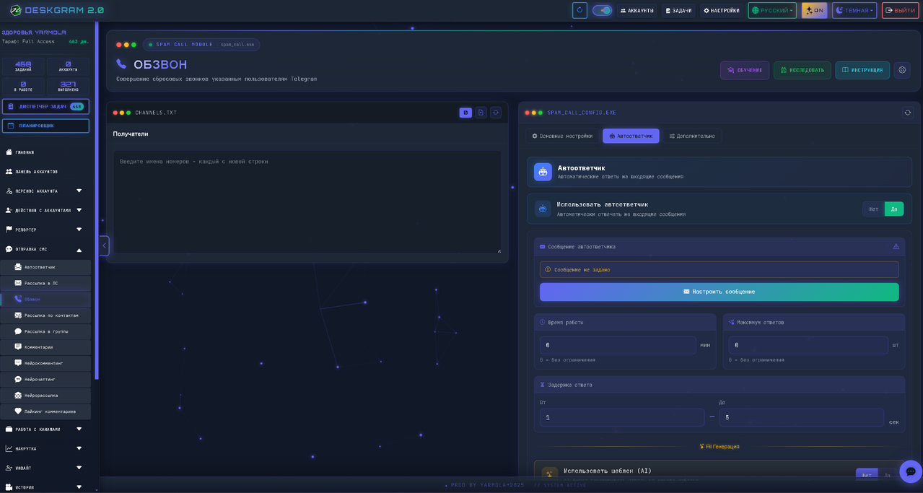This screenshot has height=493, width=923.
Task: Click the sync icon in CHANNELS.TXT header
Action: click(x=496, y=113)
